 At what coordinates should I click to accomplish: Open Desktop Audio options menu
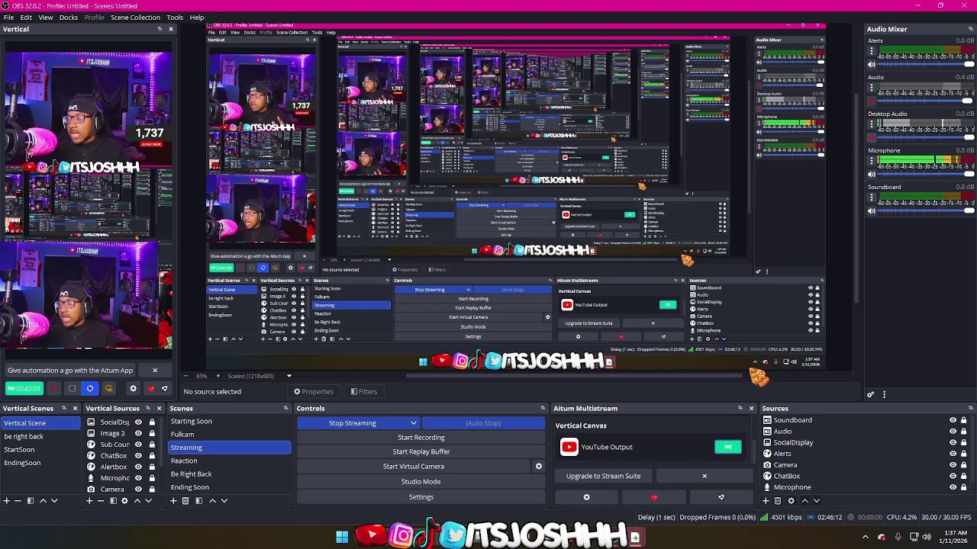872,125
